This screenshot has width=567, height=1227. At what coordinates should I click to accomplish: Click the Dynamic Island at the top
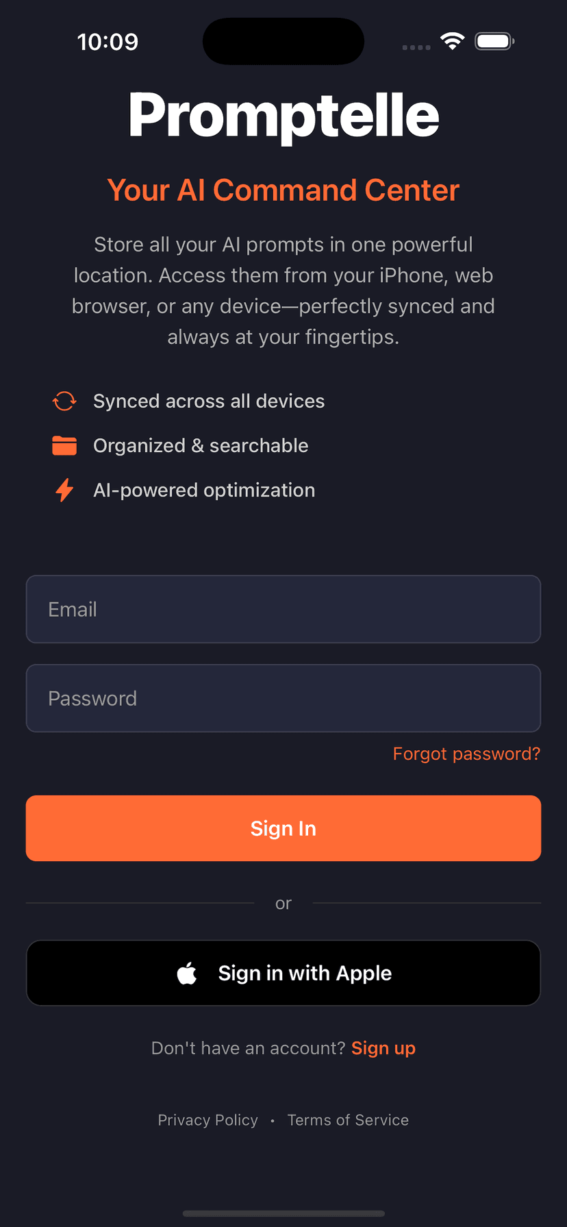283,41
